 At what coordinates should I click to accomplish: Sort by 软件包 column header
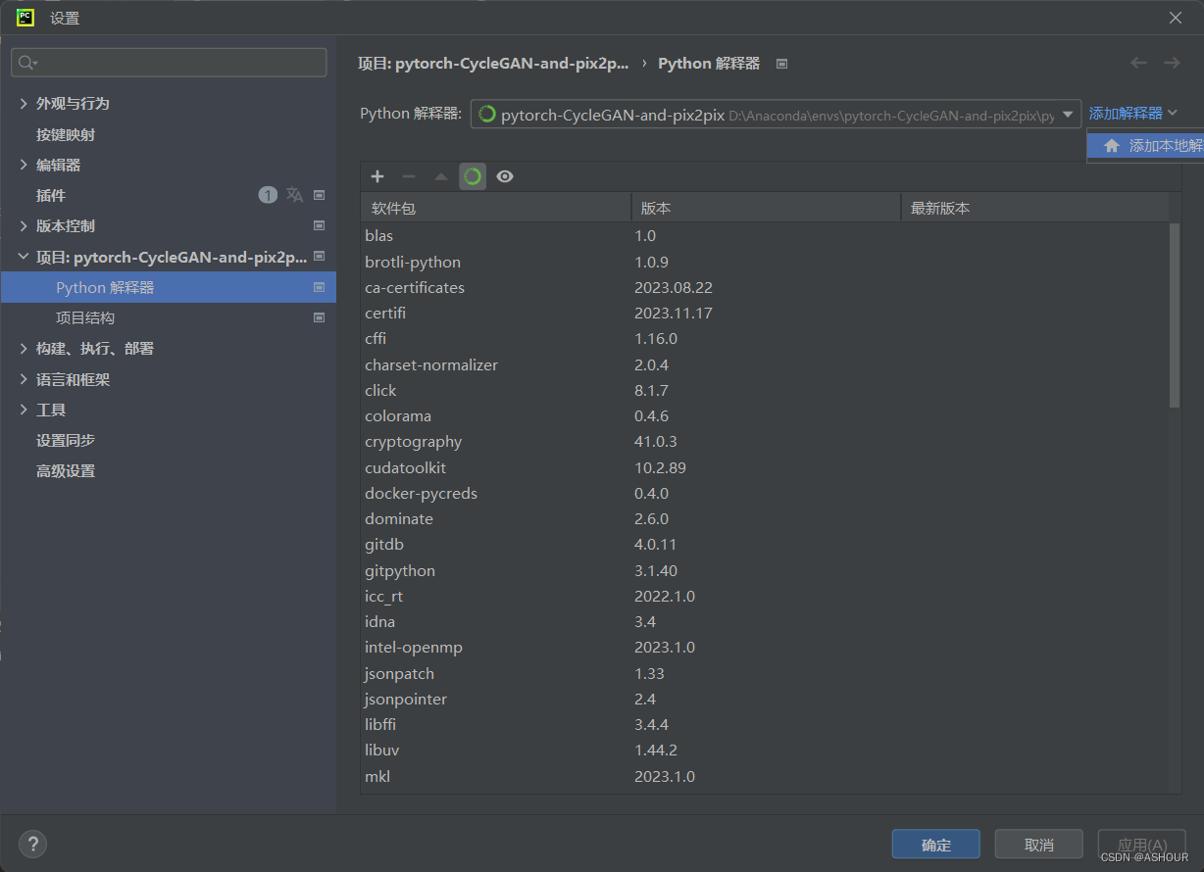[496, 208]
